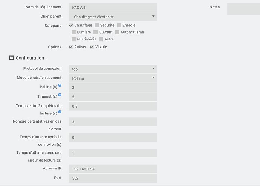This screenshot has height=186, width=260.
Task: Click help icon for time between read requests
Action: 60,112
